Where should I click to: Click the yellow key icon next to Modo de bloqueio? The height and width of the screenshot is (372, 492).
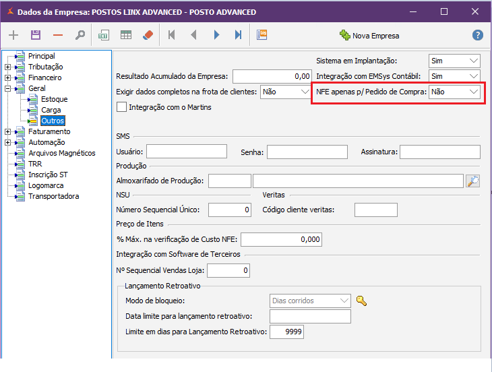361,301
